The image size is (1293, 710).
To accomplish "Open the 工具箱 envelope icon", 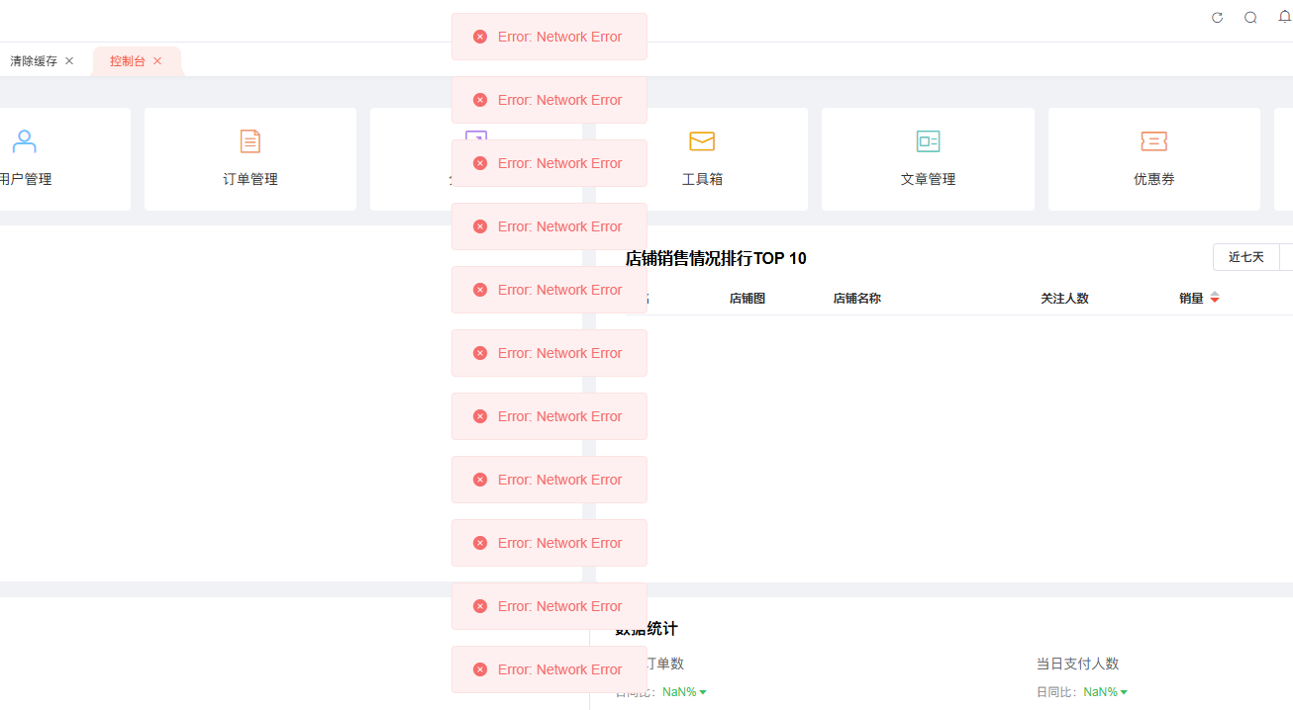I will (x=702, y=141).
